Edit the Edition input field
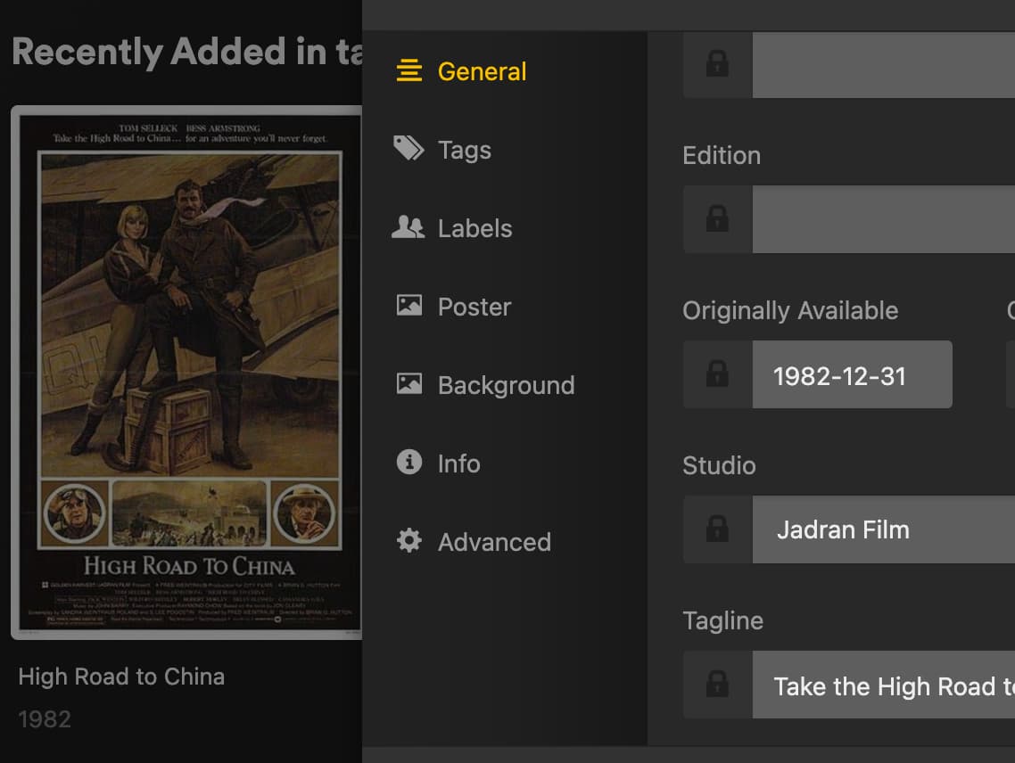 click(884, 218)
